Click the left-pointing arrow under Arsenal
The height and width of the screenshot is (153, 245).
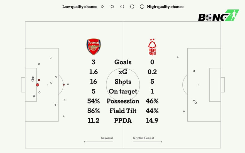tap(98, 142)
